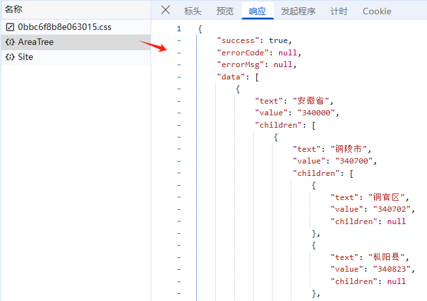
Task: Close the request details panel
Action: [166, 10]
